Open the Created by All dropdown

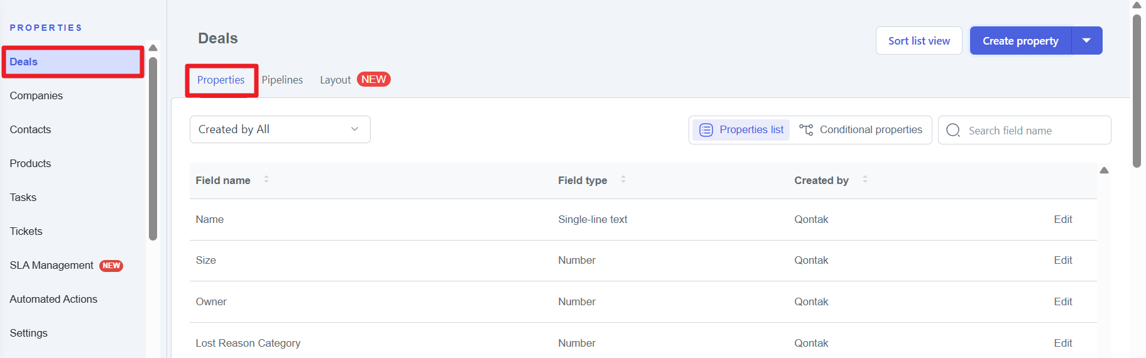(x=280, y=129)
